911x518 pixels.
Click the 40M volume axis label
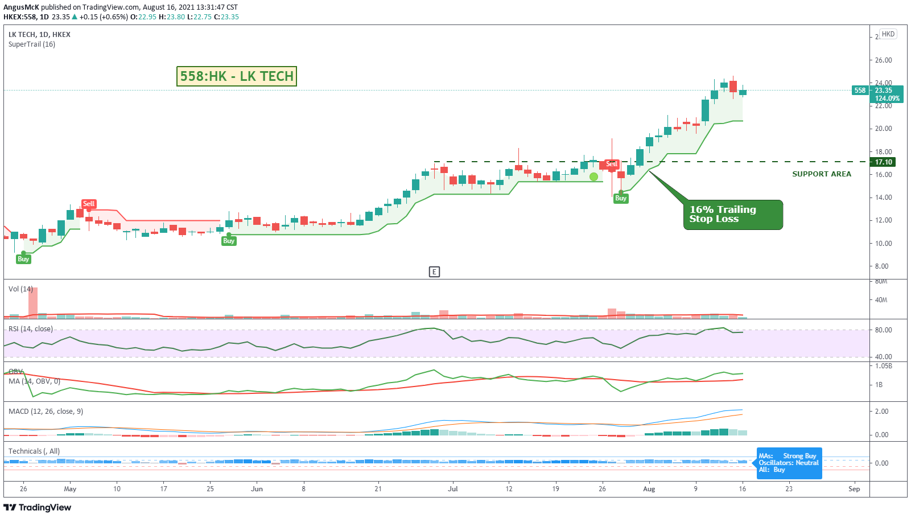click(881, 300)
